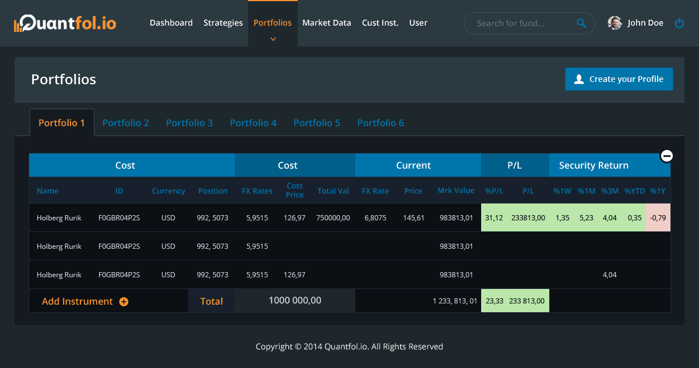Open the User menu
Viewport: 699px width, 368px height.
(418, 23)
